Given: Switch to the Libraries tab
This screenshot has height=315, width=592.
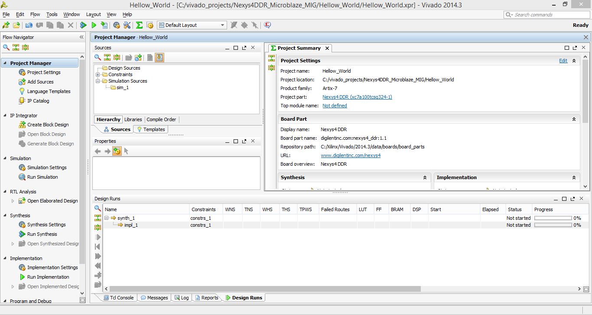Looking at the screenshot, I should tap(133, 119).
